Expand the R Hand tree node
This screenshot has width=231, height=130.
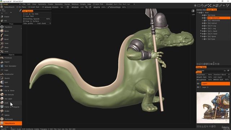[x=201, y=34]
